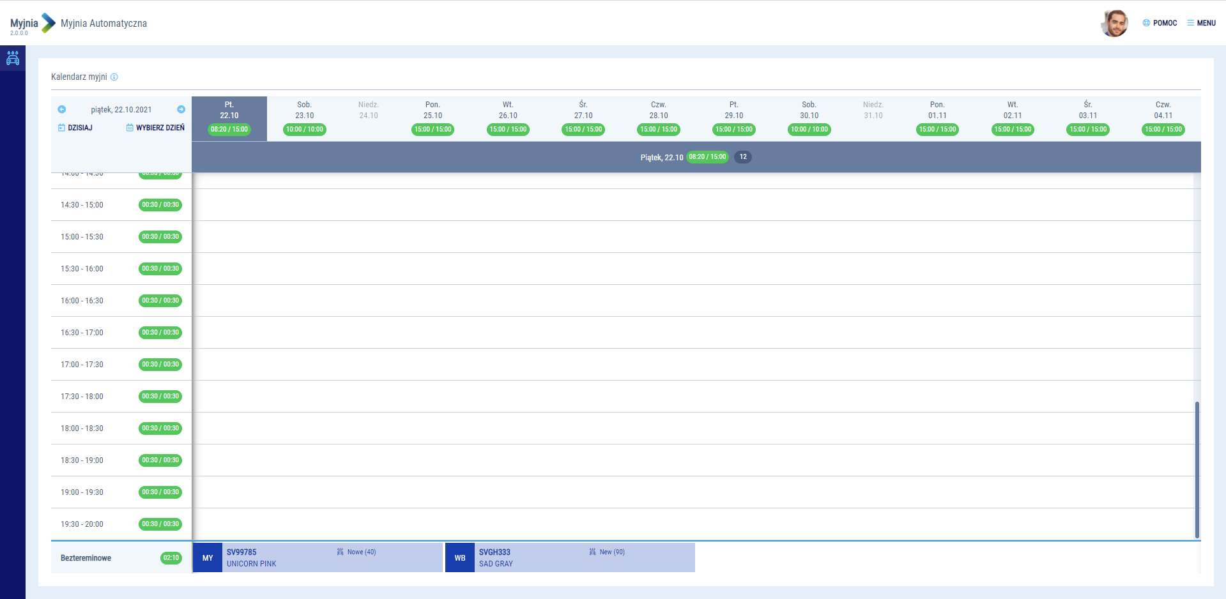Screen dimensions: 1226x599
Task: Click the car wash icon beside New (90)
Action: click(x=593, y=552)
